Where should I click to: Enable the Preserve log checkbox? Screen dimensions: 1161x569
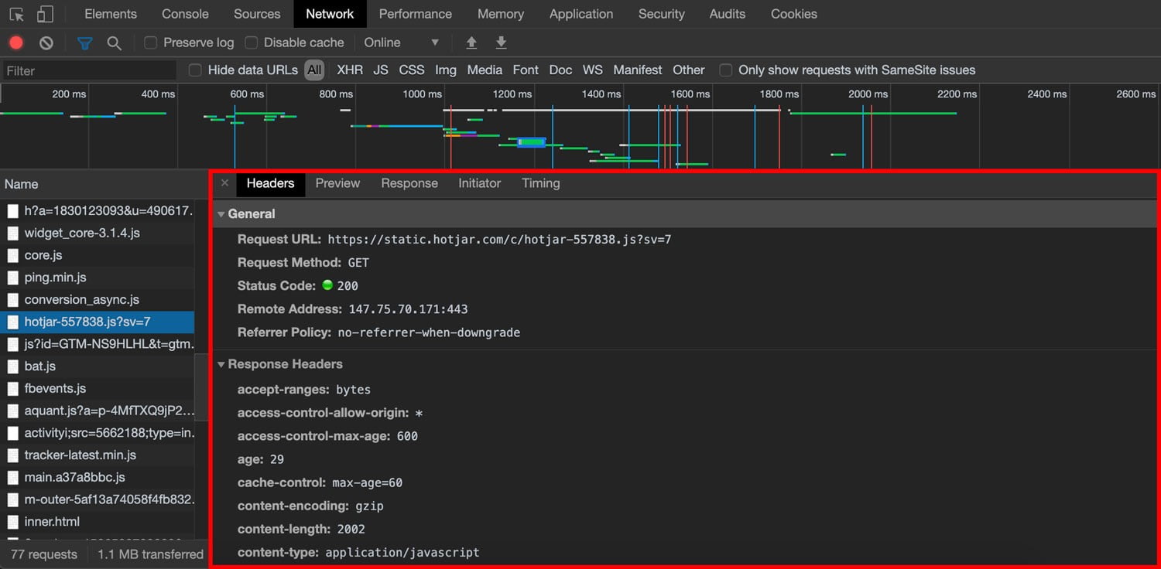point(150,43)
